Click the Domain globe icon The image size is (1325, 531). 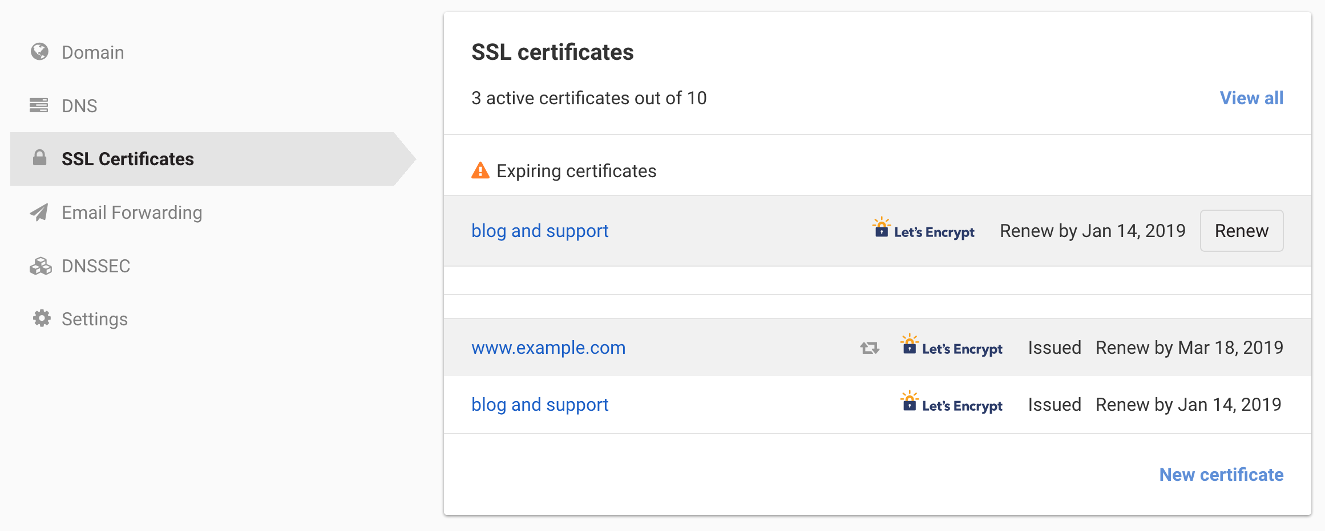coord(39,52)
